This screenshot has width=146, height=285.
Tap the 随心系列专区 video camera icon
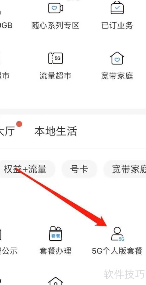tap(55, 8)
